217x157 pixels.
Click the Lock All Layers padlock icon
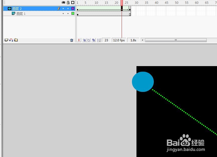68,2
